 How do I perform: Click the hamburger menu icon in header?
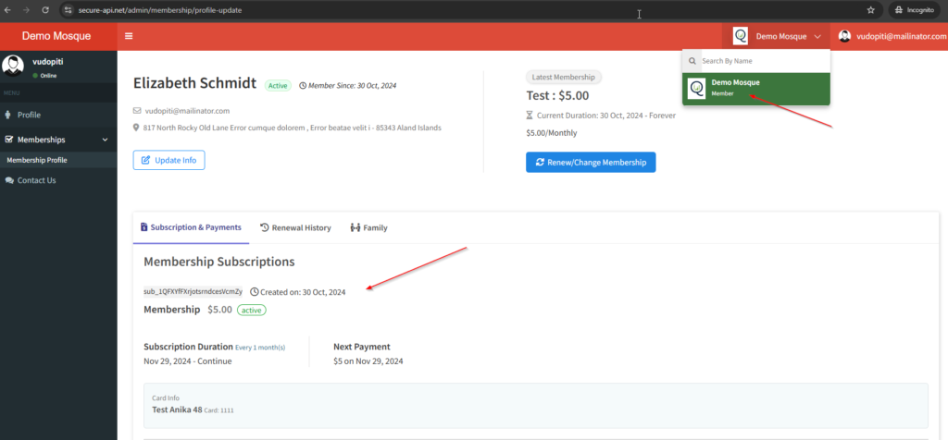(x=129, y=36)
